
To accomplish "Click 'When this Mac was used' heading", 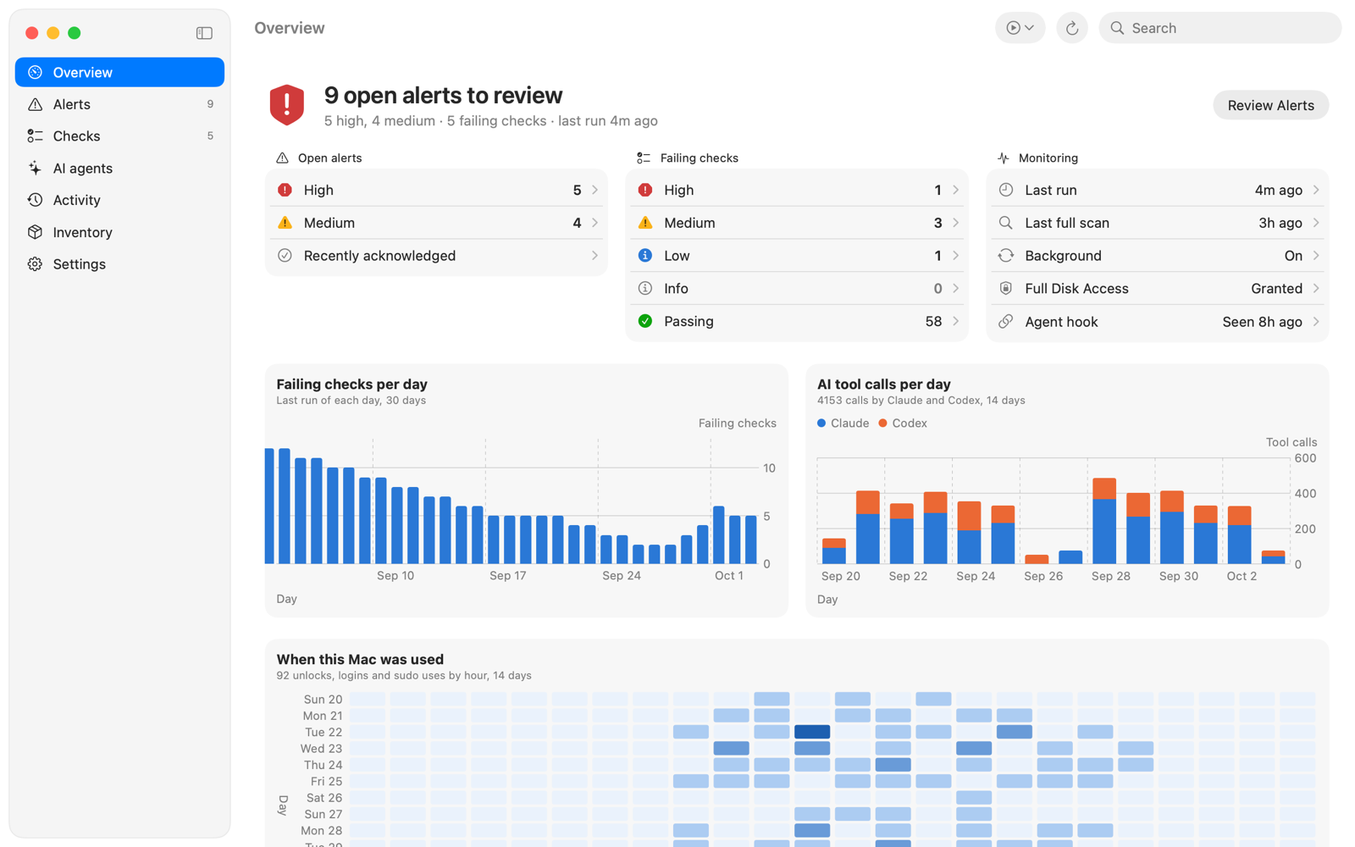I will (360, 659).
